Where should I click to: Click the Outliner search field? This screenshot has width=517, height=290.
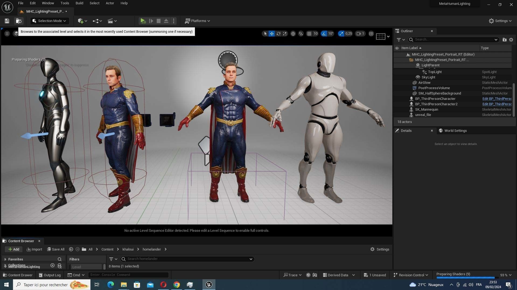click(453, 40)
